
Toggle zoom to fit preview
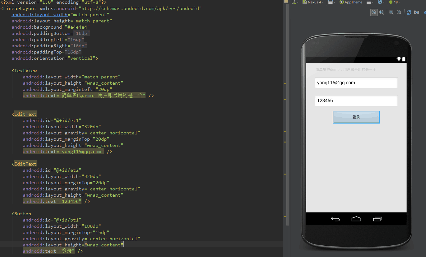click(x=374, y=12)
